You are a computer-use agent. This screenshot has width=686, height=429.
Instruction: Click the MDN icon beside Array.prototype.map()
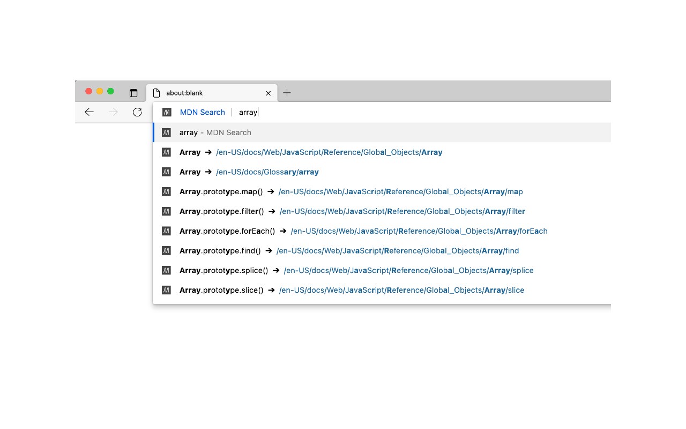click(x=167, y=191)
